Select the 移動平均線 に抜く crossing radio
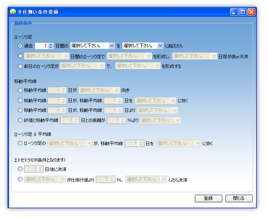268x219 pixels. 21,100
